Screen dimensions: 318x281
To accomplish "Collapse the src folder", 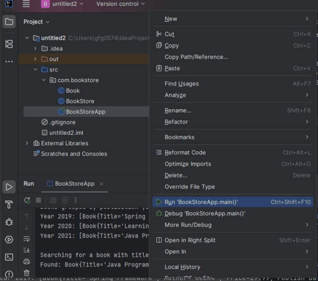I will pyautogui.click(x=35, y=70).
